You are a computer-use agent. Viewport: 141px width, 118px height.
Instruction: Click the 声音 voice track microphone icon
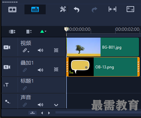point(8,101)
